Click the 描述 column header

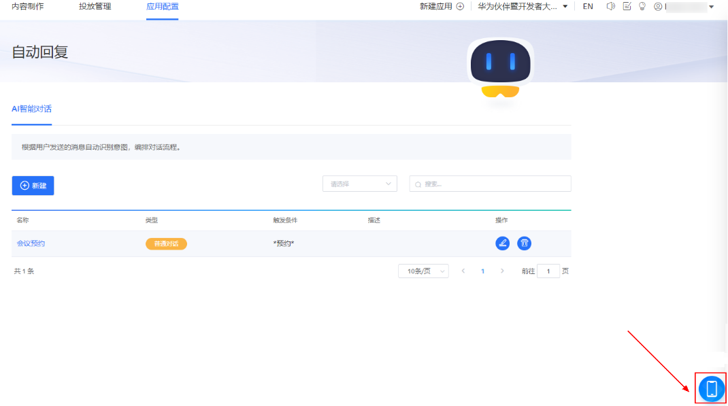(374, 220)
